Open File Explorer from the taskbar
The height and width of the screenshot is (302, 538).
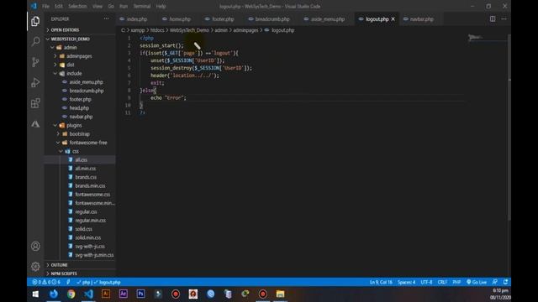click(x=280, y=294)
